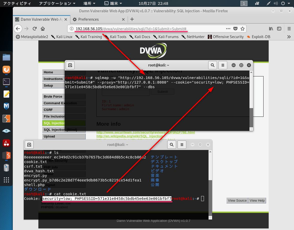The width and height of the screenshot is (294, 230).
Task: Open the 端末 app menu
Action: (113, 3)
